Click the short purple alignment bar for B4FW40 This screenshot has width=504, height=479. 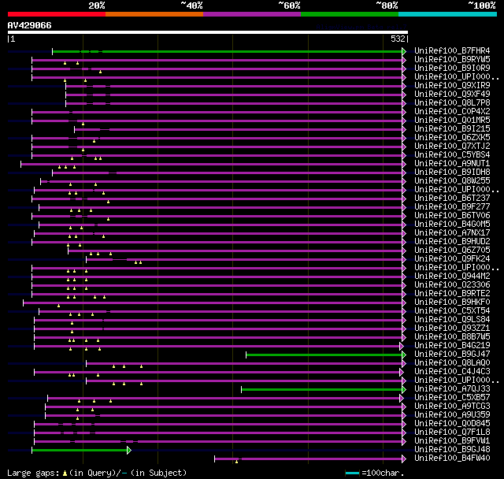308,459
